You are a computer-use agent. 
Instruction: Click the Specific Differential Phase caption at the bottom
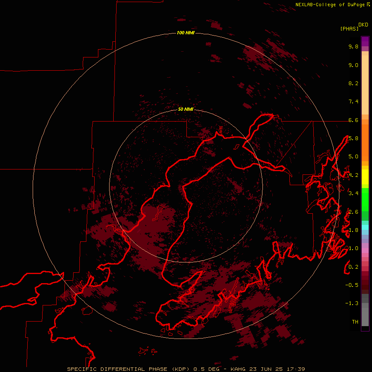(x=186, y=369)
